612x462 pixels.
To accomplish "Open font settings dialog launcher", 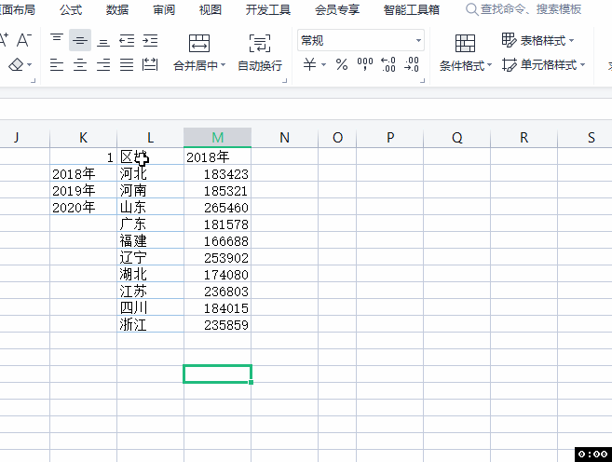I will click(x=34, y=81).
